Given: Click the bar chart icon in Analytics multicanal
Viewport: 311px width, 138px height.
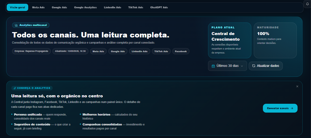Looking at the screenshot, I should point(16,25).
